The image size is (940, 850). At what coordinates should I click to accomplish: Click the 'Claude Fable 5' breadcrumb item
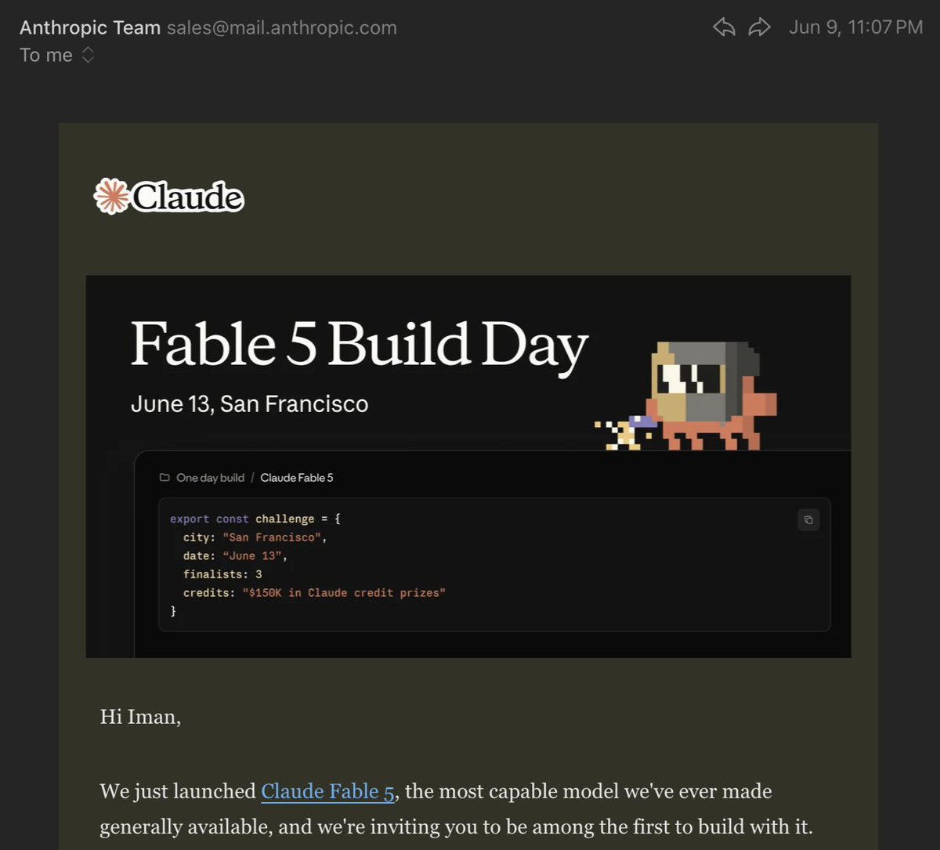297,477
